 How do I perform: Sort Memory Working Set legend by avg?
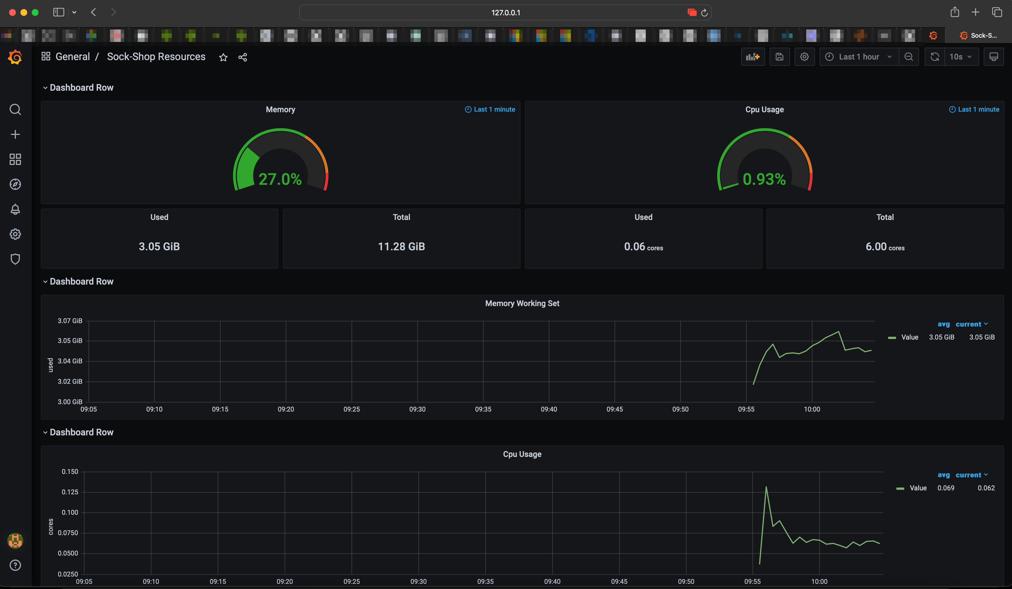943,324
